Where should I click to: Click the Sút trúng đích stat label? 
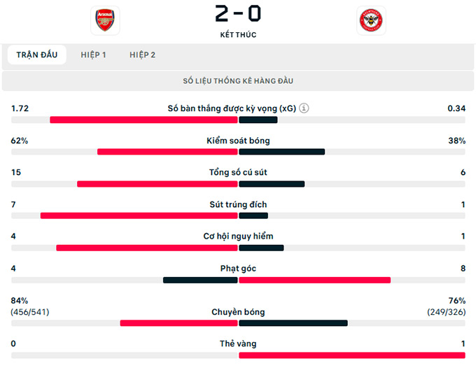[238, 204]
